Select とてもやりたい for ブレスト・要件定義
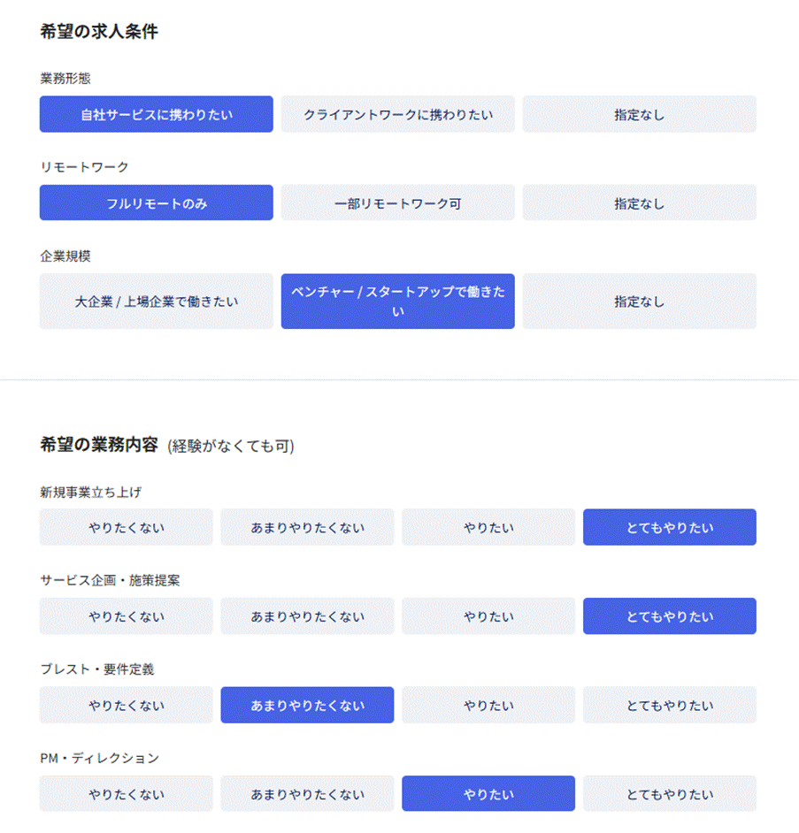The image size is (799, 833). pos(669,705)
